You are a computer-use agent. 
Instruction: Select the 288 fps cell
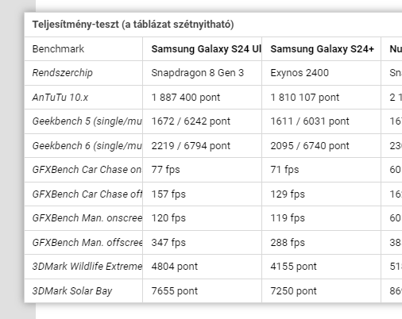tap(288, 243)
